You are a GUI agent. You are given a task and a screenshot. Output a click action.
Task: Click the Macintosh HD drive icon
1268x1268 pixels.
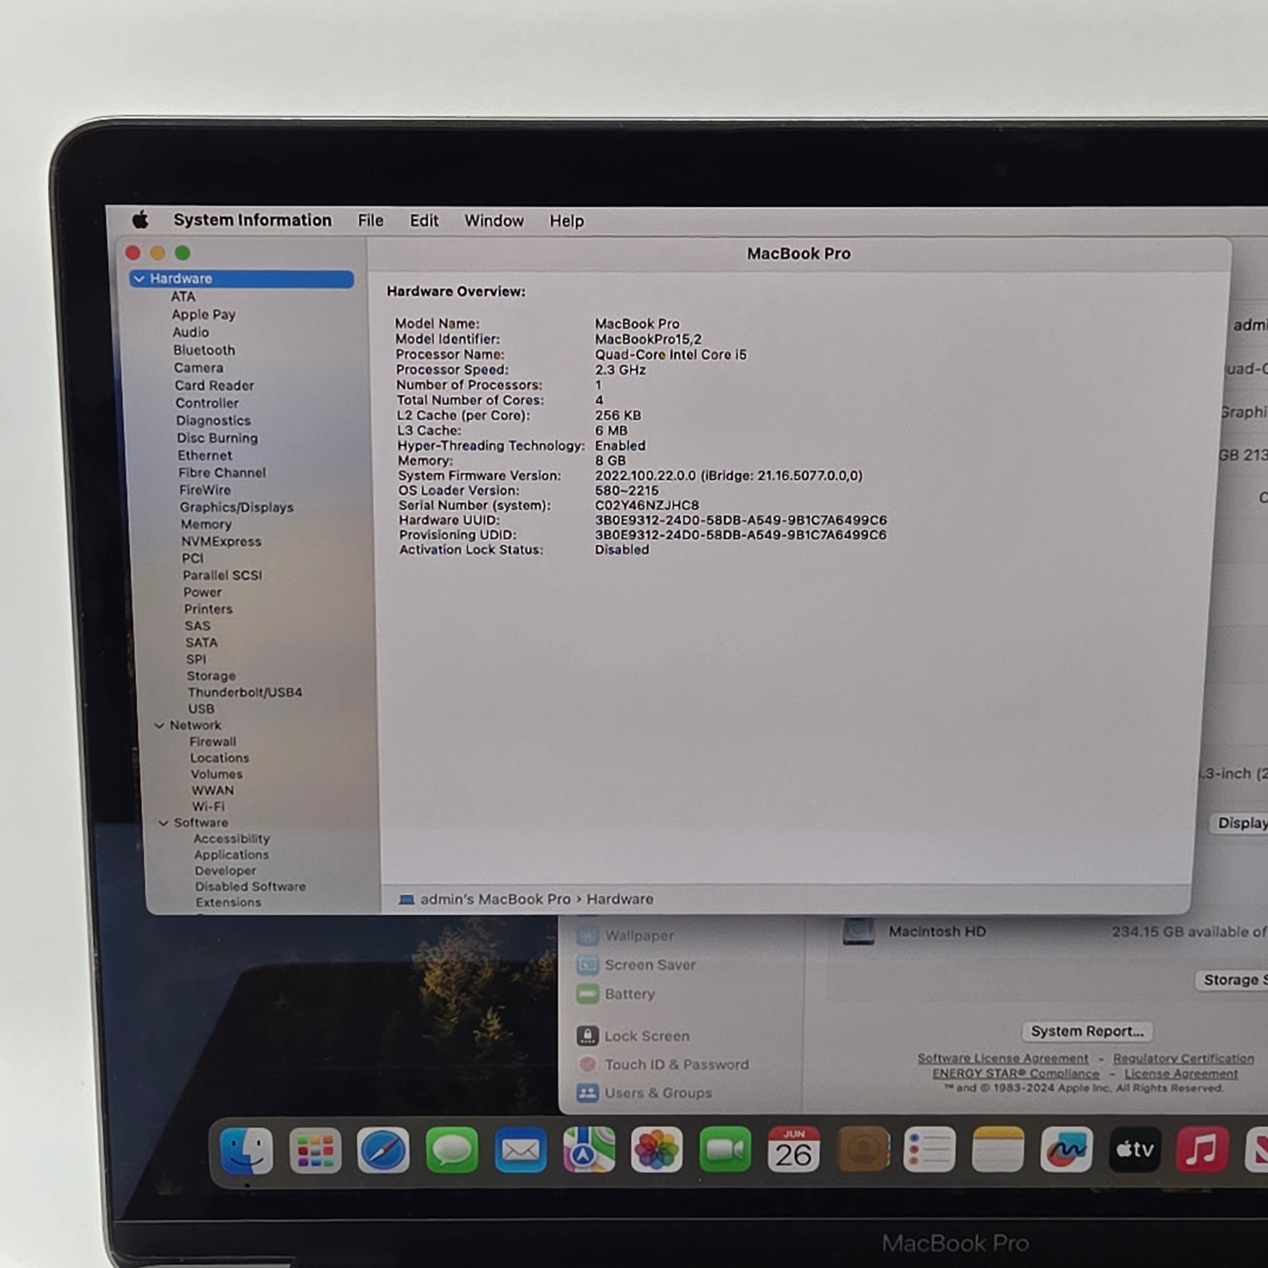tap(858, 932)
